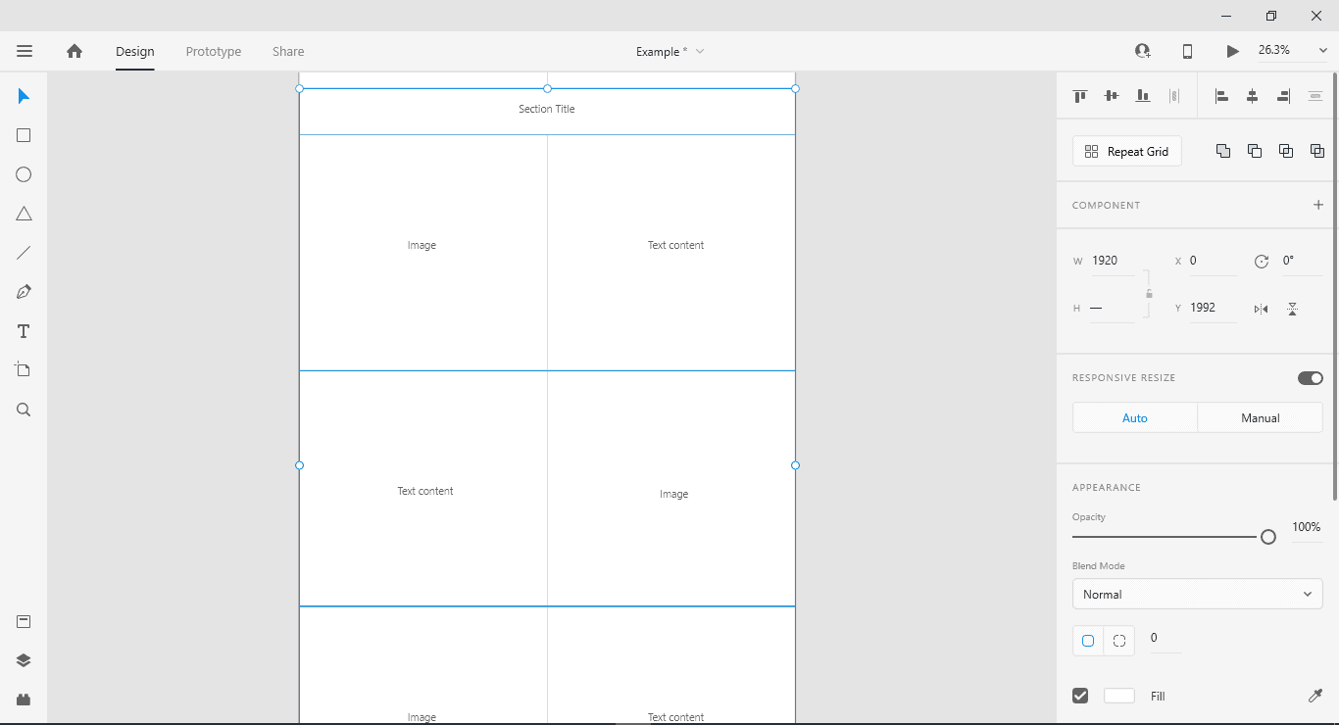Edit the opacity 100% value field
This screenshot has width=1339, height=725.
[1307, 527]
